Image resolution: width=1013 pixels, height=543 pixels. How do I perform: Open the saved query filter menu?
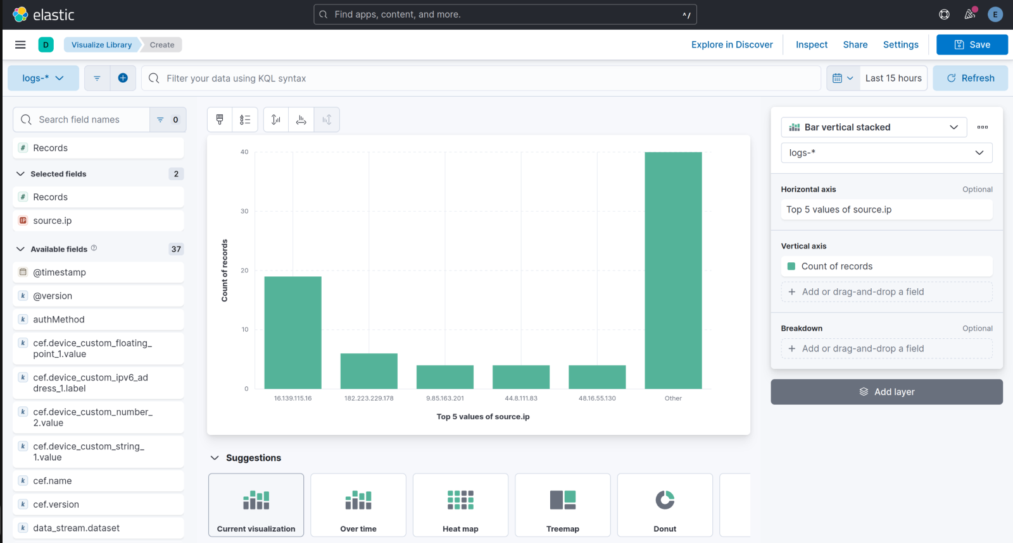point(97,78)
